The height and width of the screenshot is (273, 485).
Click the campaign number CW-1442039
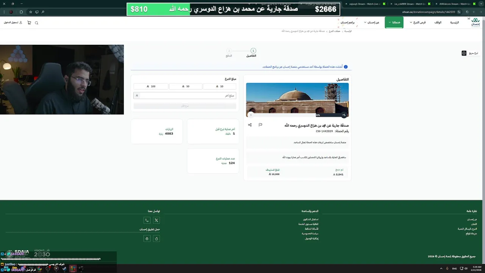[x=324, y=131]
